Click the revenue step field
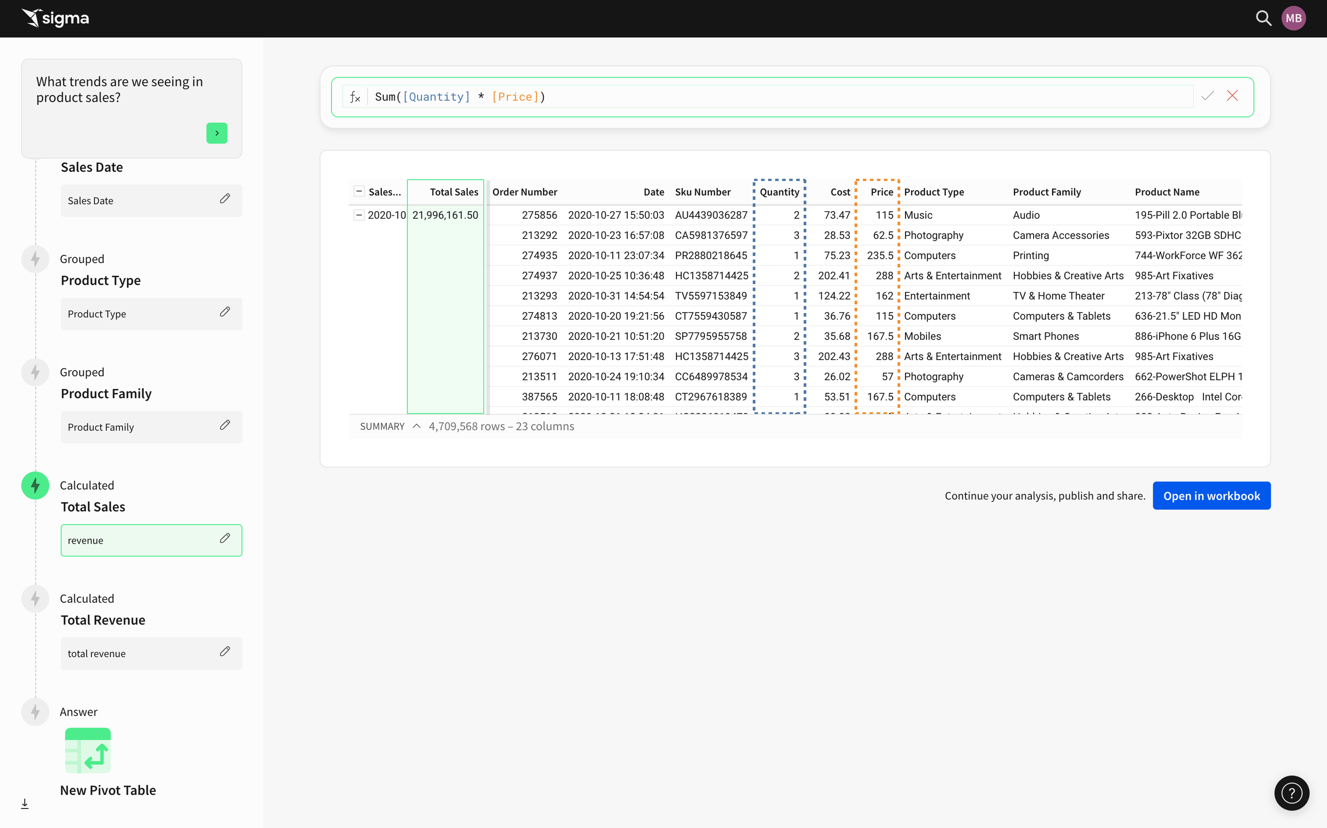1327x828 pixels. tap(152, 540)
